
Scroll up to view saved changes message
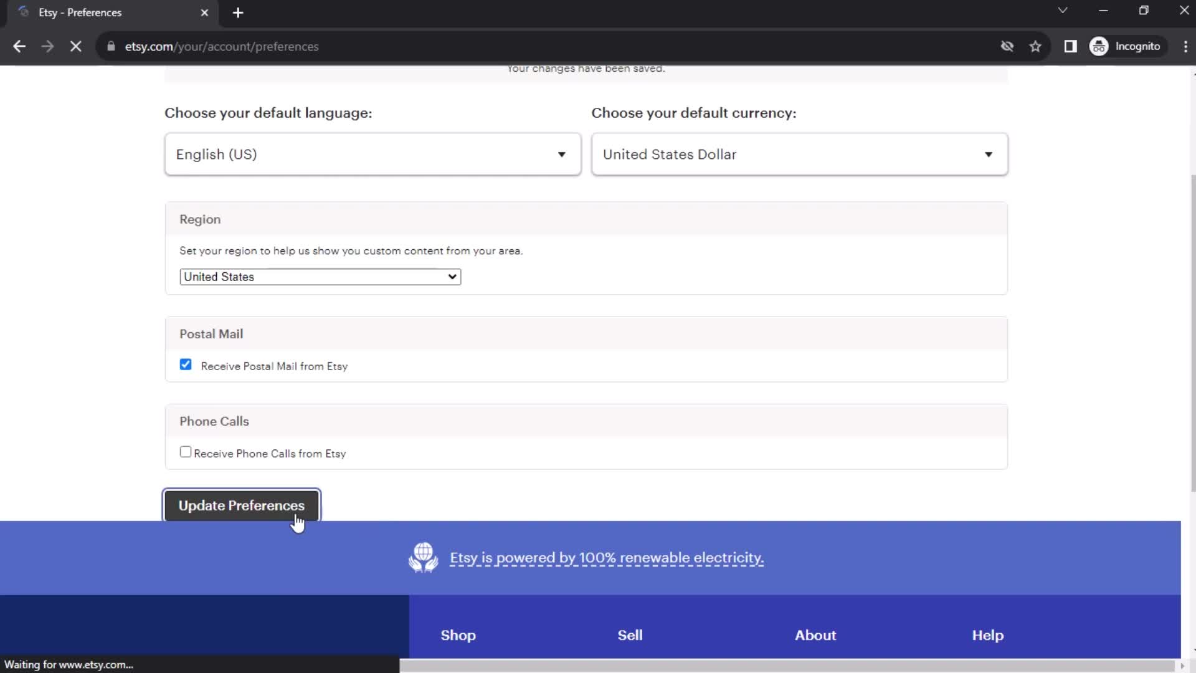click(586, 68)
